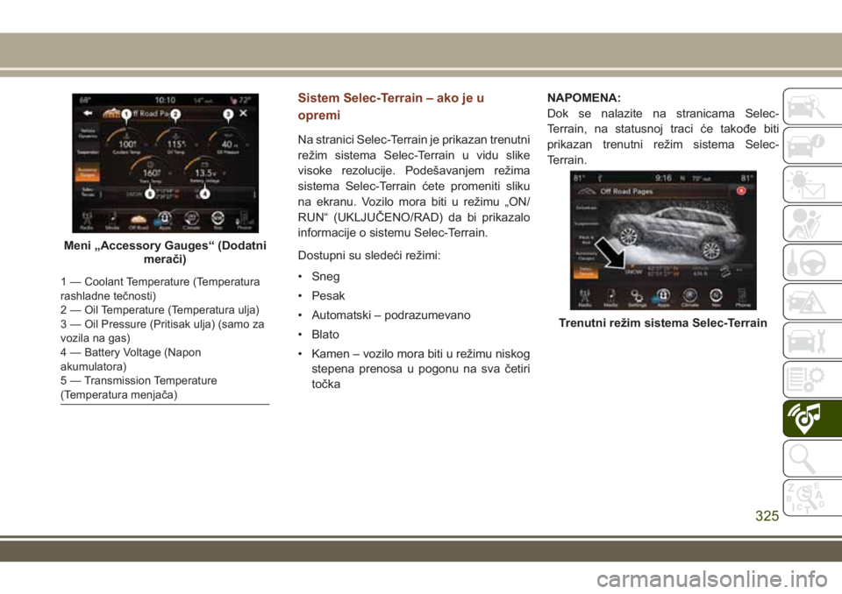Click the 'NAPOMENA:' note heading

click(x=584, y=97)
